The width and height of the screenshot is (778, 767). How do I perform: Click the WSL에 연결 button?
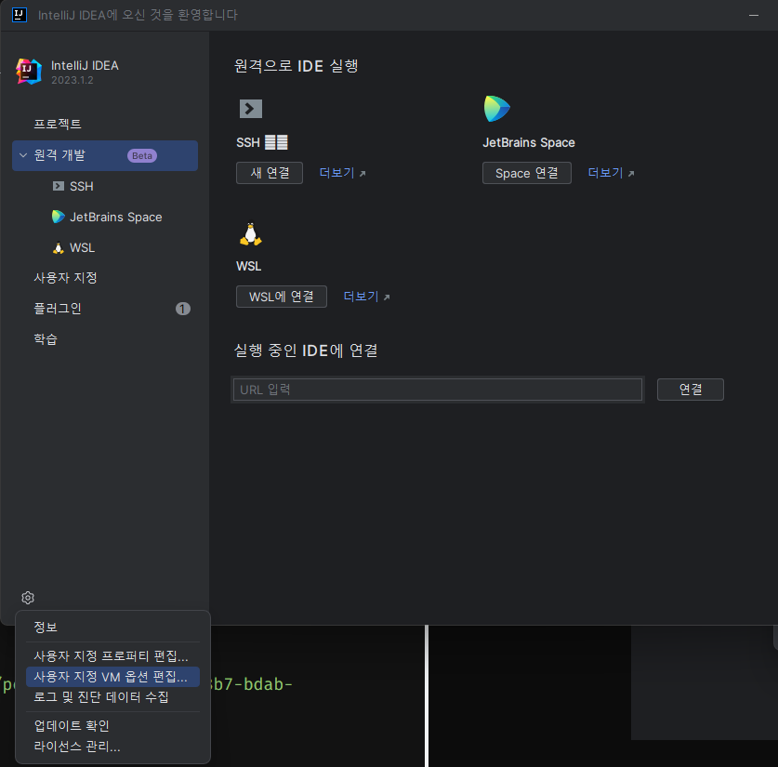(282, 297)
